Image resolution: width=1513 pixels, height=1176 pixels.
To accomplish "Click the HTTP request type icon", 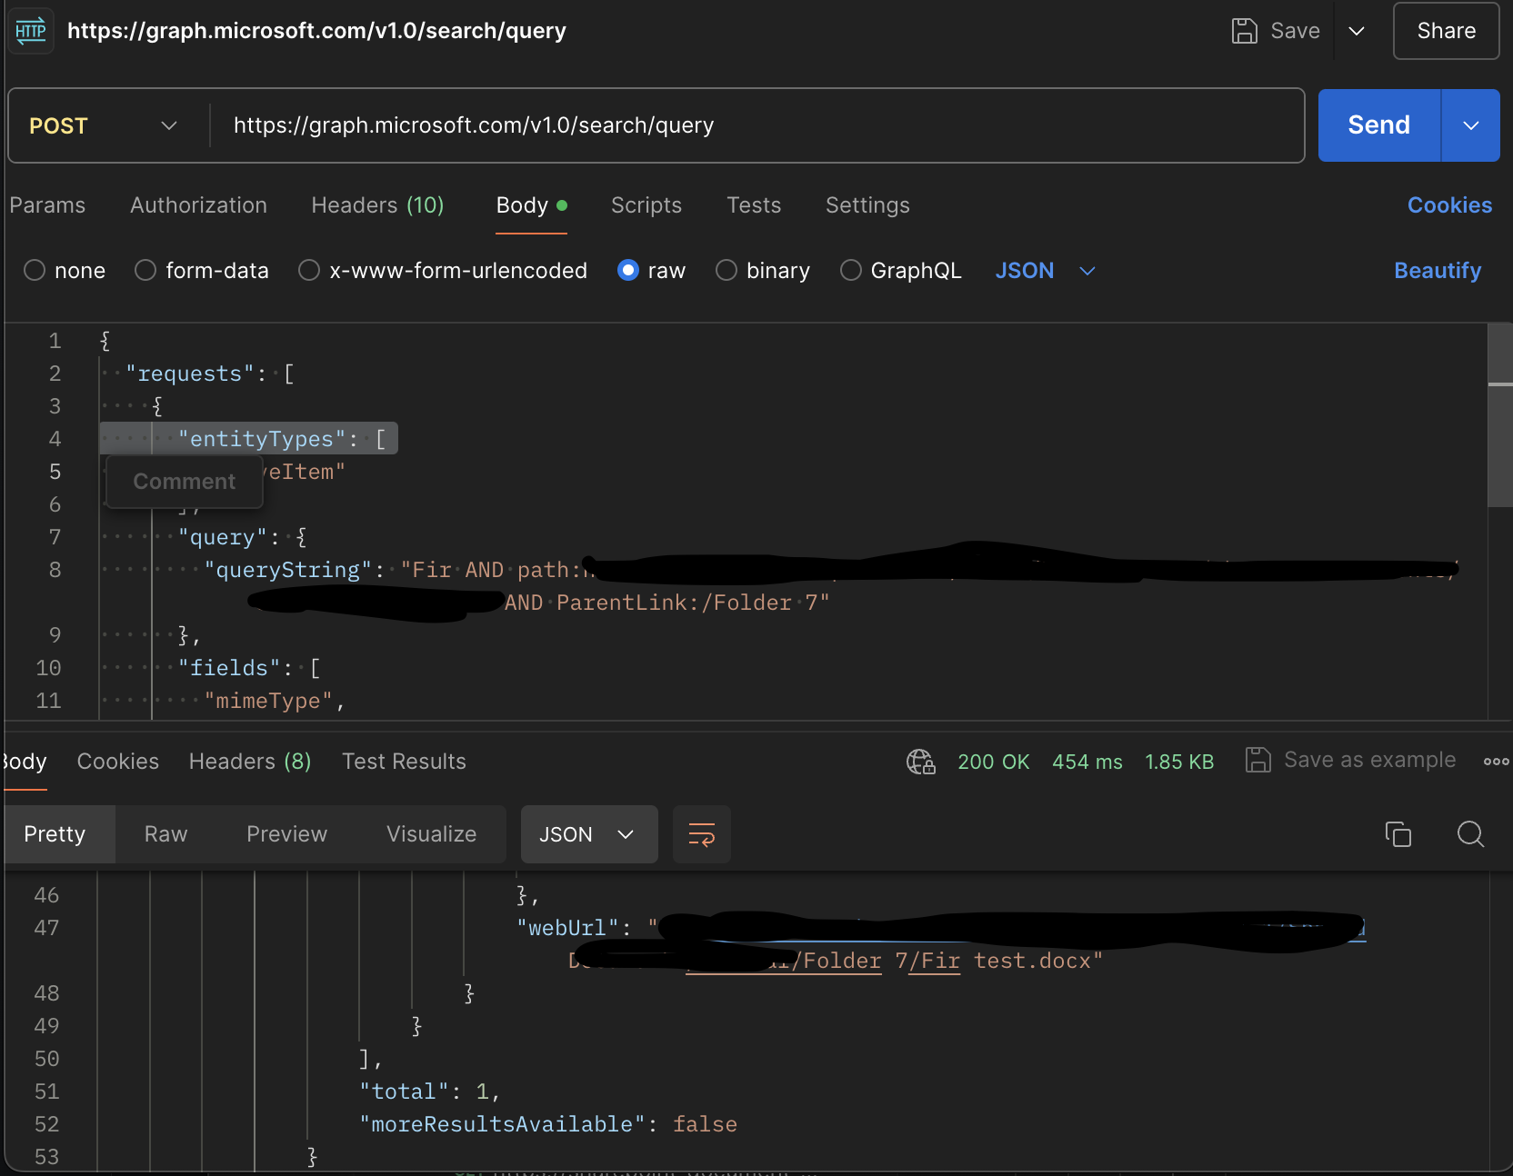I will point(31,31).
